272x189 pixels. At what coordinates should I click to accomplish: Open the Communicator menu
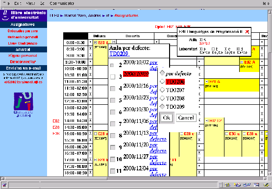coord(62,3)
